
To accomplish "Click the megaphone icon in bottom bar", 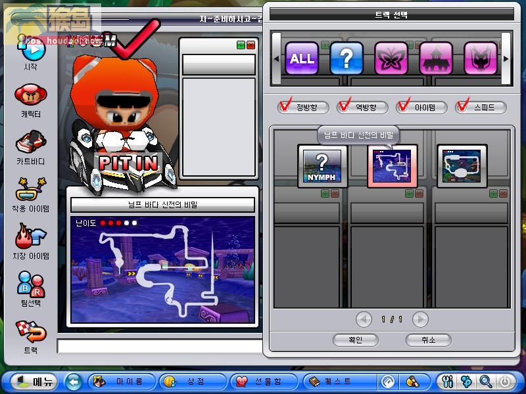I will [x=413, y=382].
